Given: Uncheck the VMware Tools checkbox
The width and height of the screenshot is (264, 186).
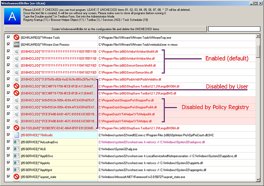Looking at the screenshot, I should pos(8,37).
